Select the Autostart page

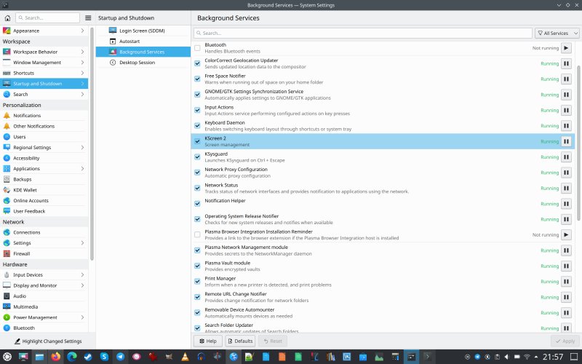[143, 41]
